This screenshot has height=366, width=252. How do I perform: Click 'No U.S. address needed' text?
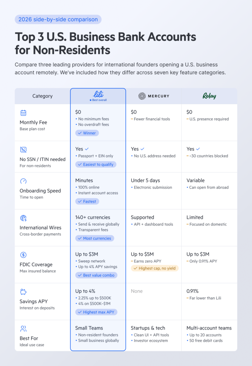click(x=154, y=156)
